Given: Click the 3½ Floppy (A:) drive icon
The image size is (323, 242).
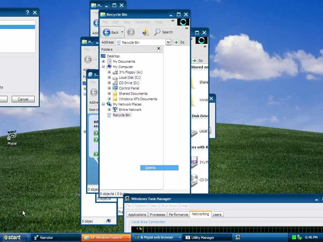Looking at the screenshot, I should 115,72.
